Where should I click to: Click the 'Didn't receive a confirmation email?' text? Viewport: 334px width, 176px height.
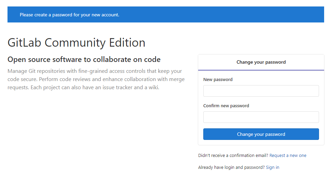point(233,156)
